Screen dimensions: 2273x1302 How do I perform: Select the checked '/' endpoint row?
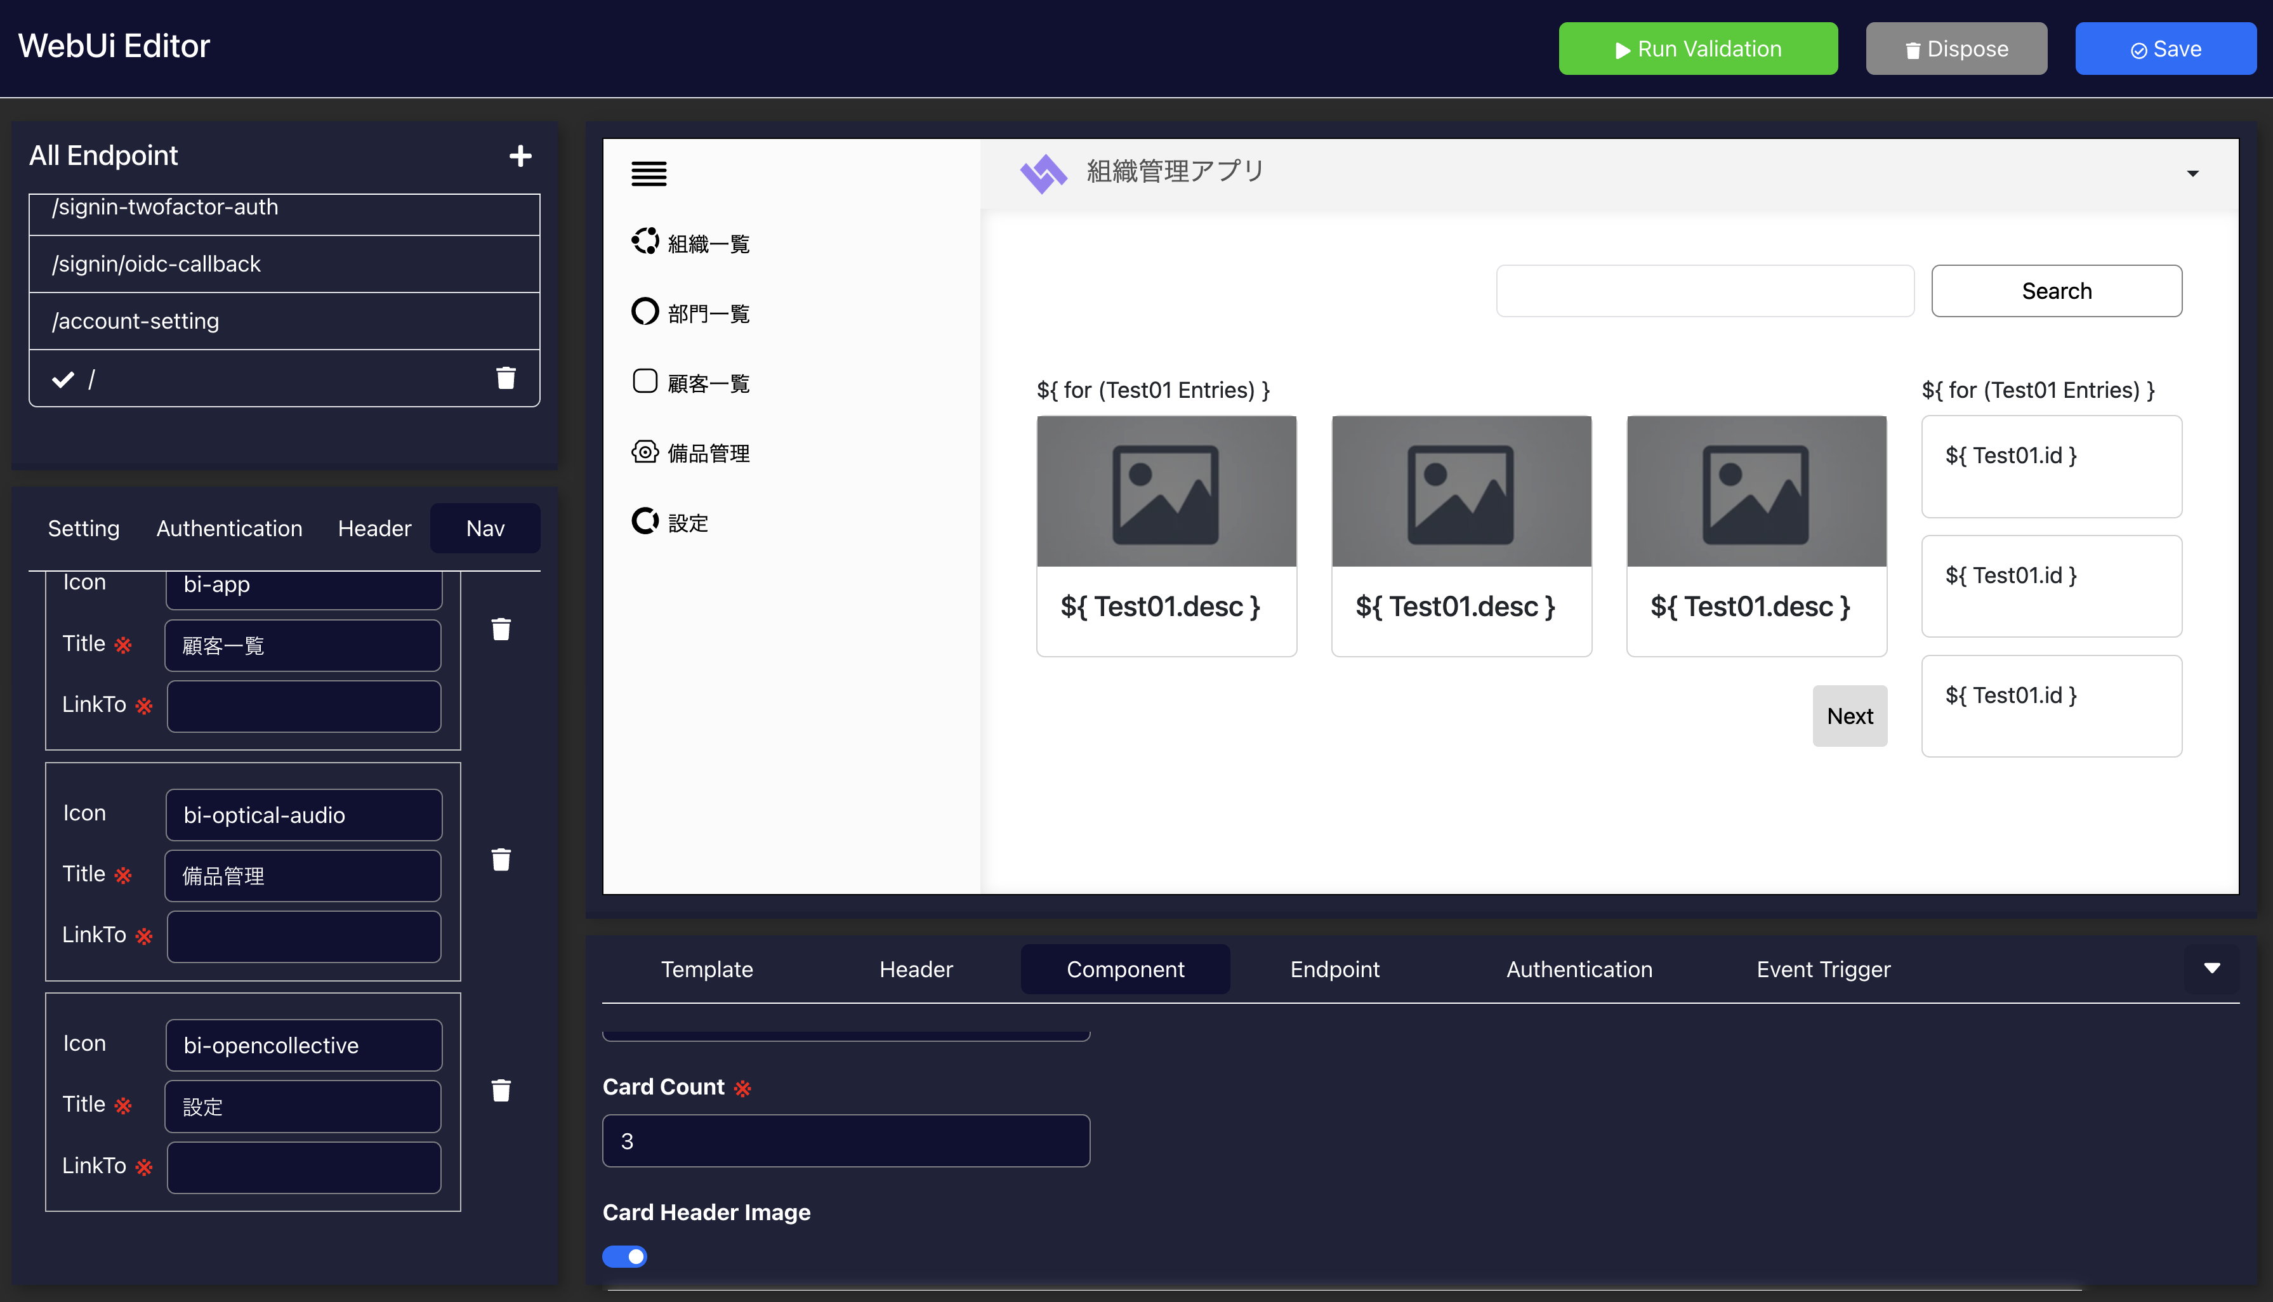pos(268,379)
